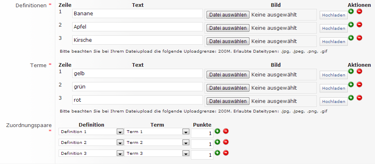The image size is (375, 164).
Task: Delete the Definition 3 assignment pair
Action: coord(225,153)
